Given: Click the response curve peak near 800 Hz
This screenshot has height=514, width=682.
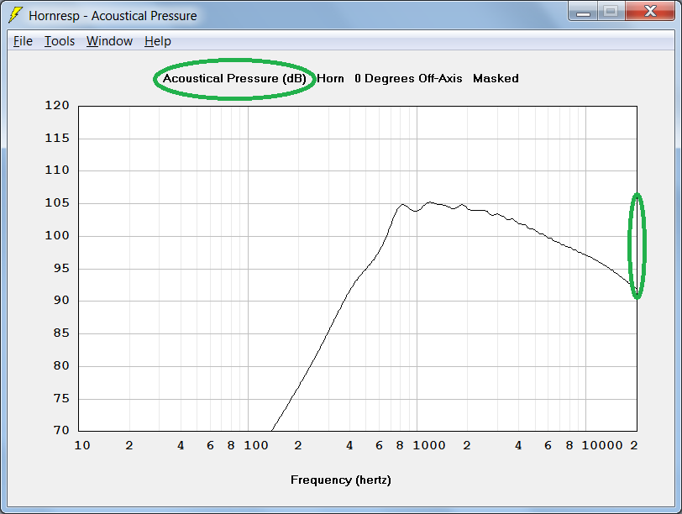Looking at the screenshot, I should tap(402, 204).
